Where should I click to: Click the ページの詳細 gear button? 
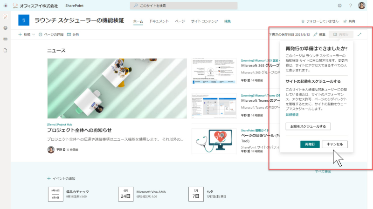coord(51,34)
